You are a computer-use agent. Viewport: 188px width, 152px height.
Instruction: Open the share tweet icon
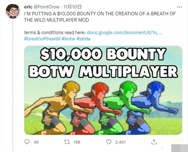click(x=154, y=142)
